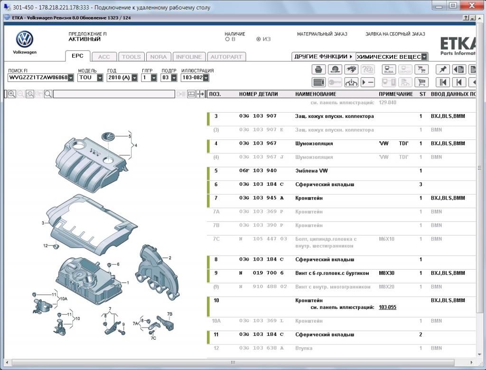The width and height of the screenshot is (486, 370).
Task: Click the double shopping carts icon
Action: 421,69
